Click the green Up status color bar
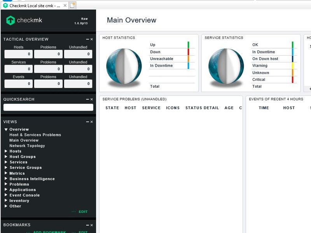 188,44
